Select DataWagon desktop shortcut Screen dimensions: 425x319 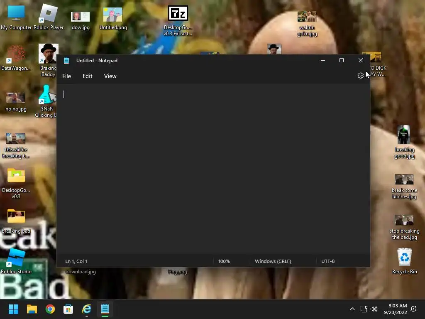click(16, 58)
